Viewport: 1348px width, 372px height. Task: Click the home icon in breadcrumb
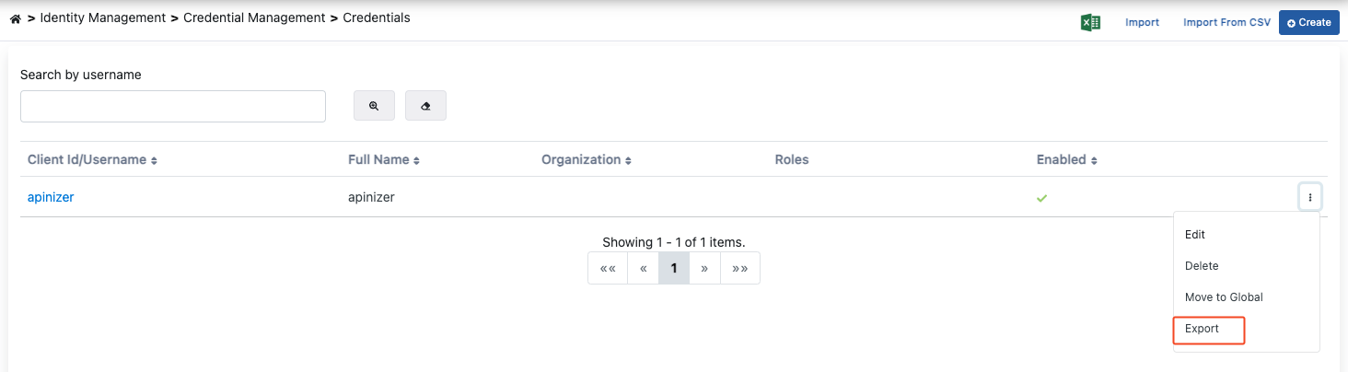(15, 18)
